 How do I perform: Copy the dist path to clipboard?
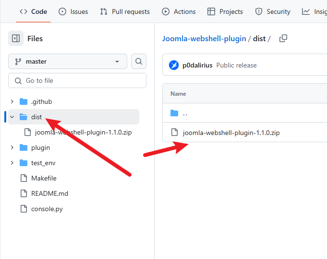coord(283,38)
